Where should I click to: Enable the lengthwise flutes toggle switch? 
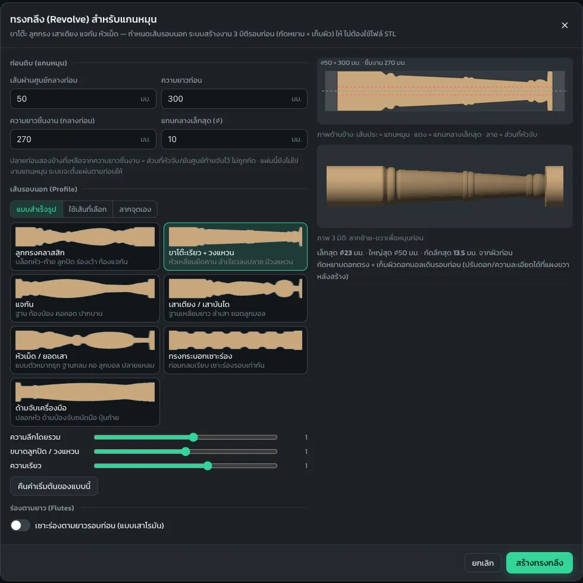(20, 525)
